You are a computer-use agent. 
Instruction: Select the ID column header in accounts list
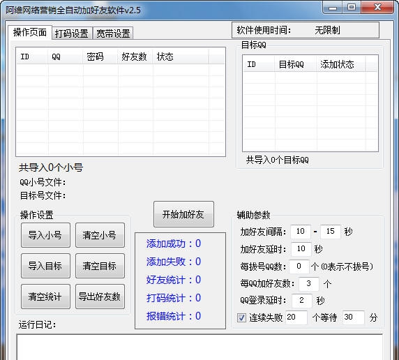click(32, 57)
